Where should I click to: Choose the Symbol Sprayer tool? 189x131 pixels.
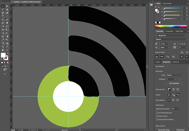(3, 43)
